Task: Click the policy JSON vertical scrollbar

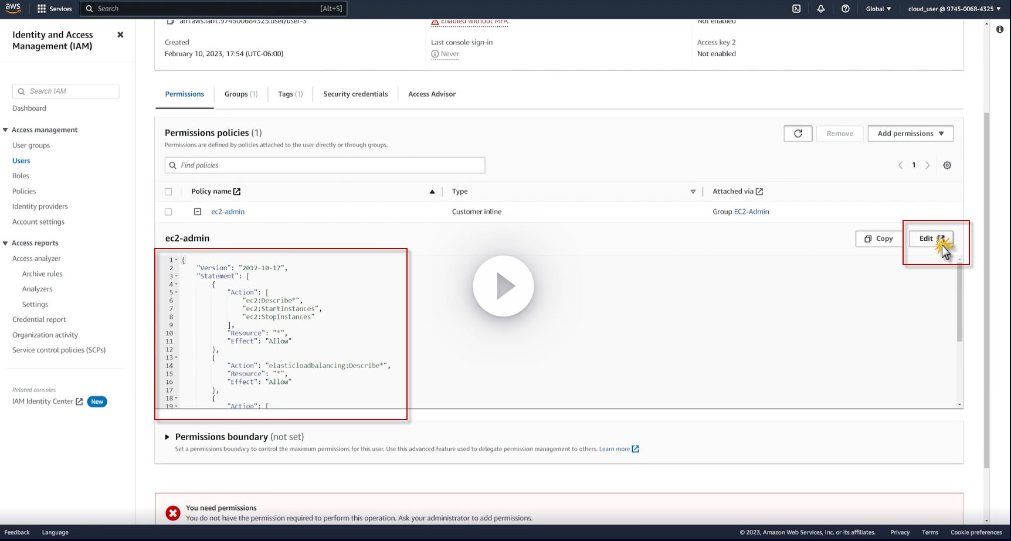Action: click(x=959, y=302)
